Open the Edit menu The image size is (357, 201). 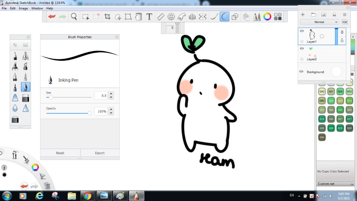pos(13,8)
